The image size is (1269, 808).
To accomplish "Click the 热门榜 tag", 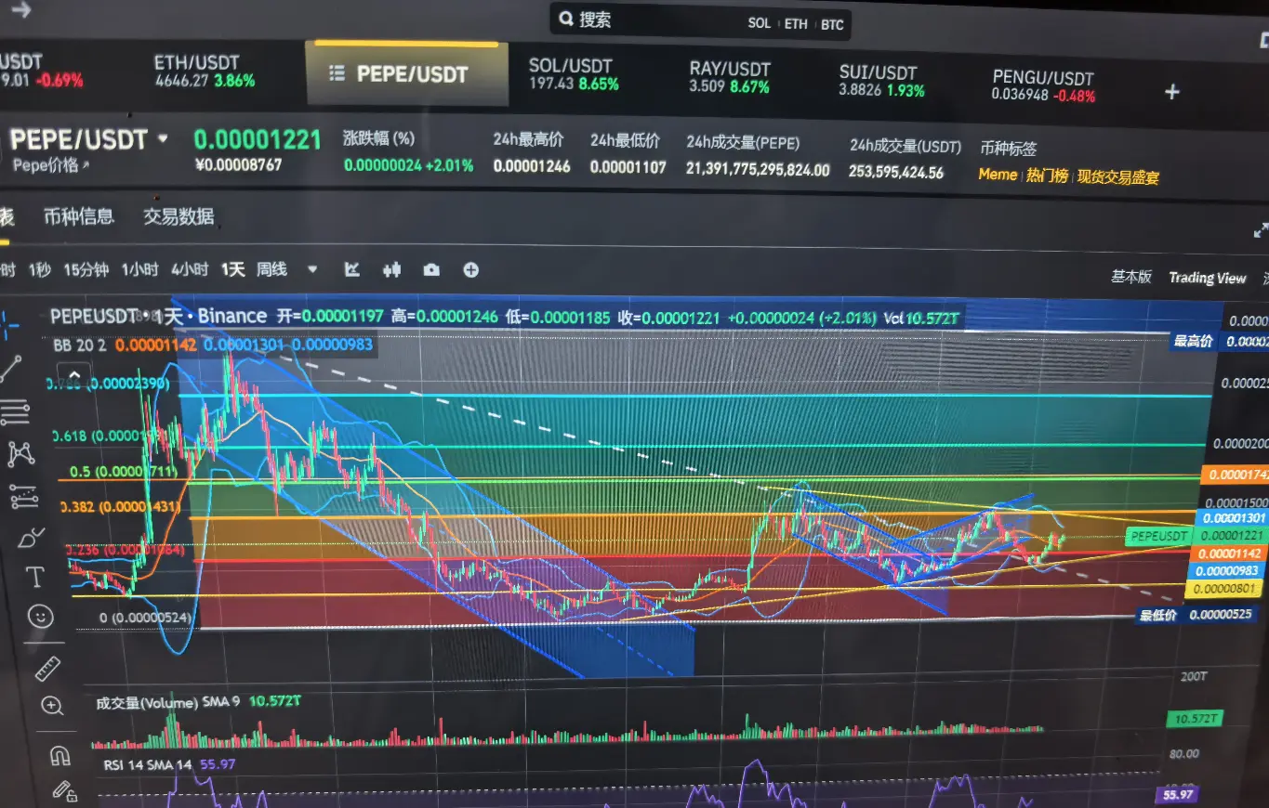I will 1047,176.
